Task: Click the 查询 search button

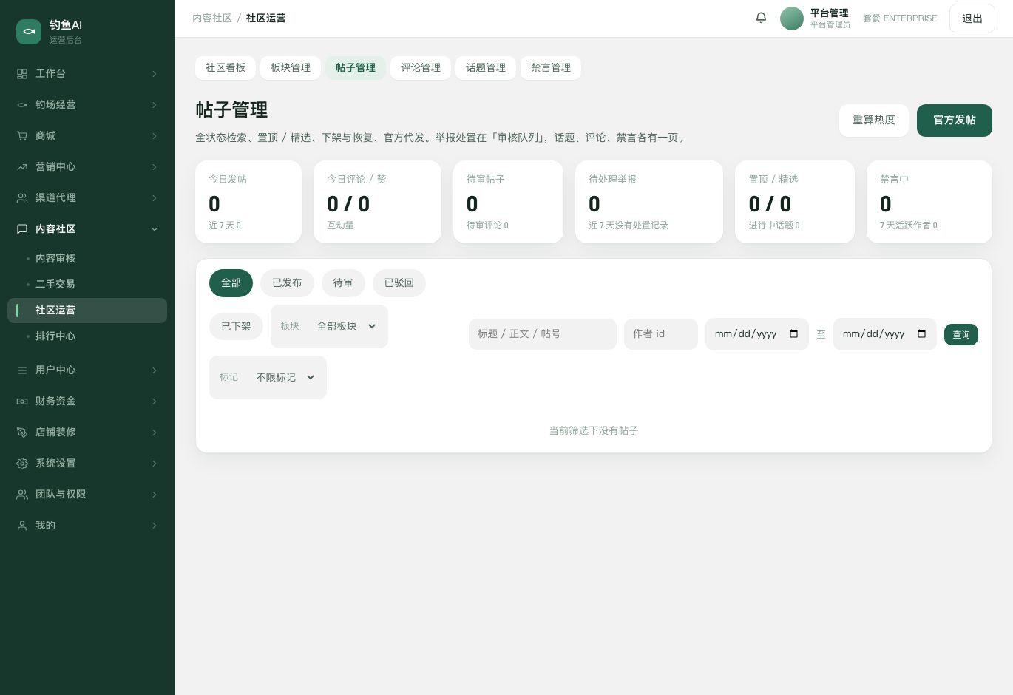Action: [961, 335]
